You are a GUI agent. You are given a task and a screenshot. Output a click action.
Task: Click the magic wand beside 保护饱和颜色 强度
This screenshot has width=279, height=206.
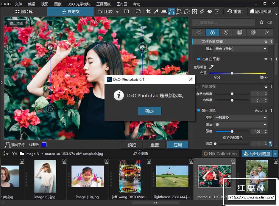pyautogui.click(x=270, y=143)
